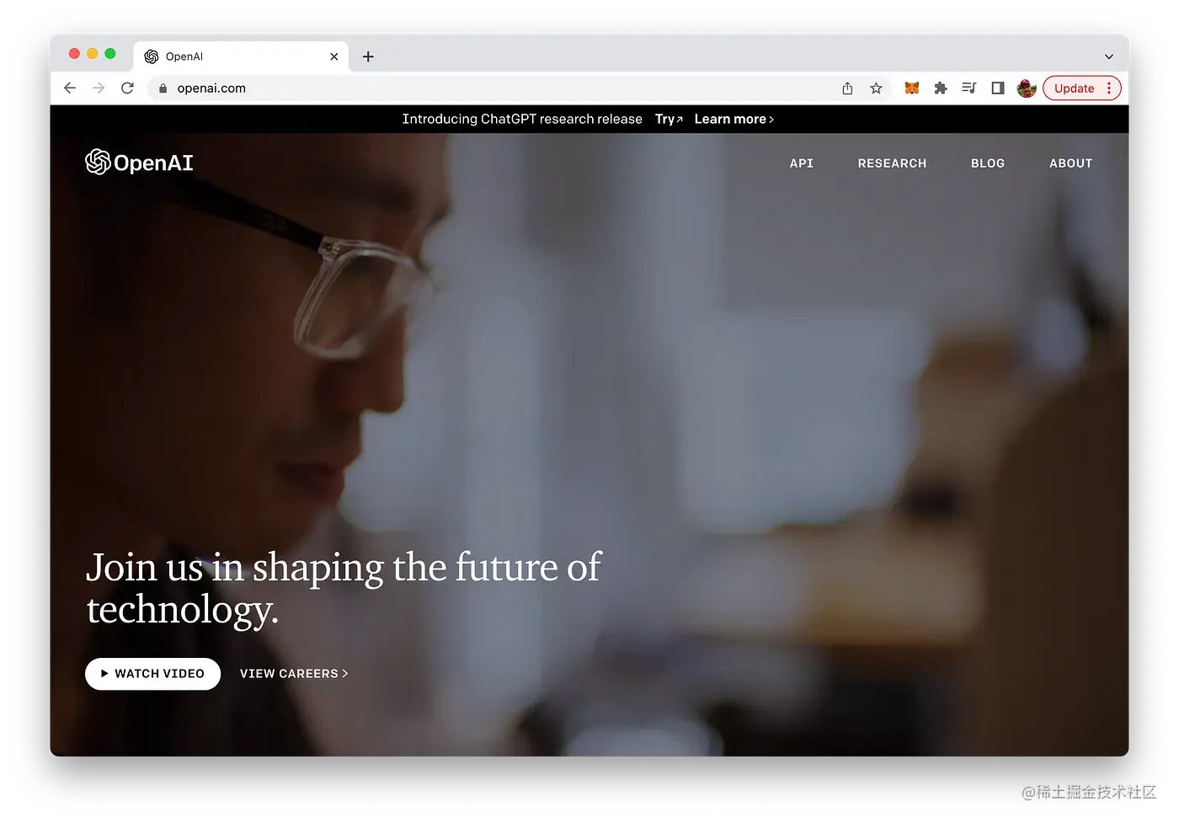Screen dimensions: 1179x823
Task: Close the OpenAI tab
Action: (x=334, y=56)
